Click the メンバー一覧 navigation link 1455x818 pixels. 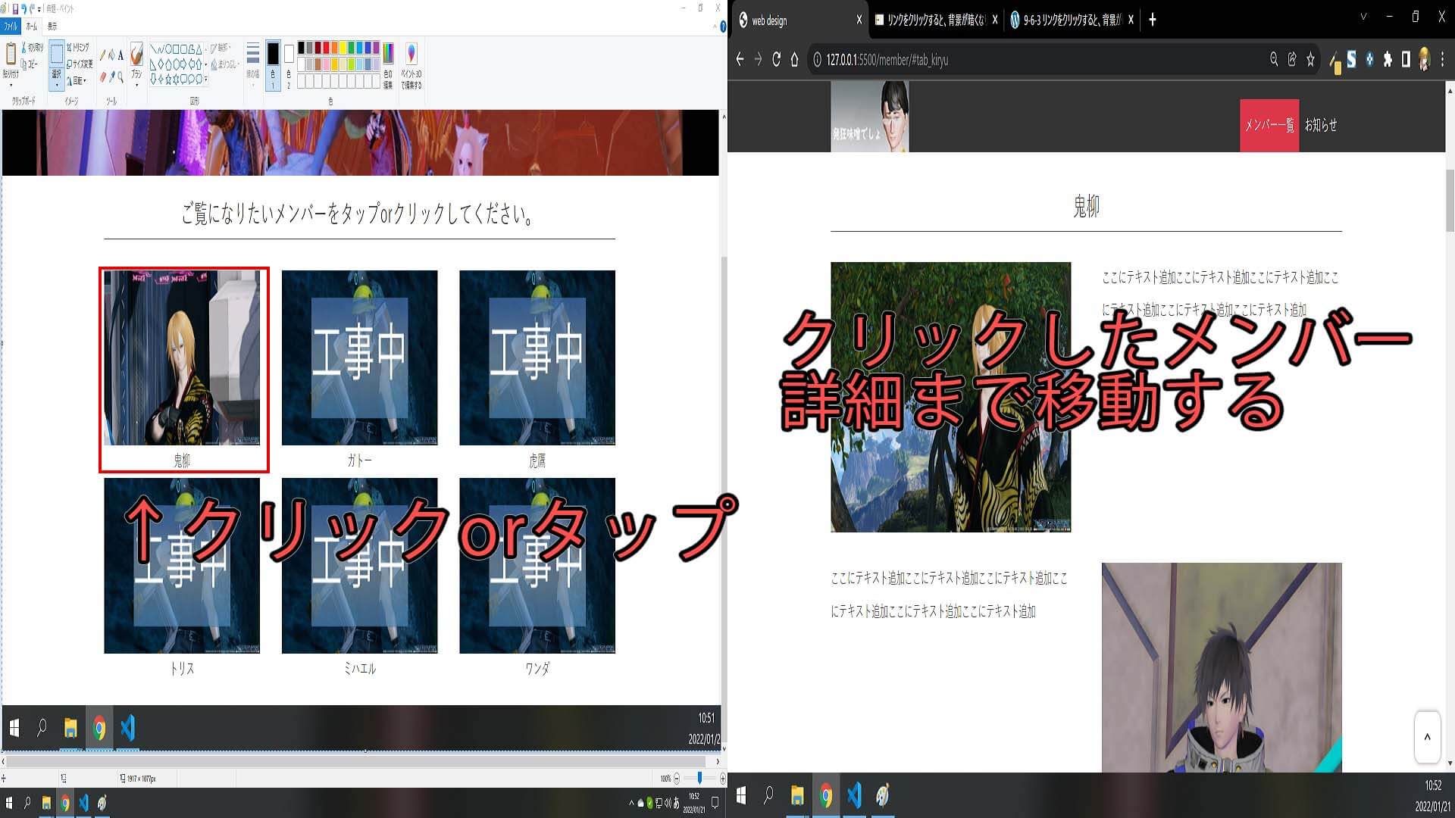[1269, 126]
